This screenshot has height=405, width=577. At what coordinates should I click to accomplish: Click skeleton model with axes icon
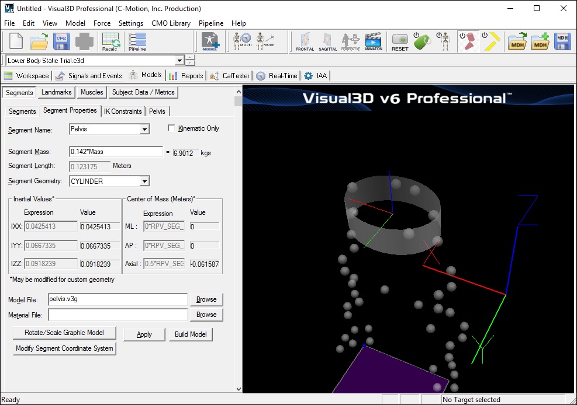(265, 41)
